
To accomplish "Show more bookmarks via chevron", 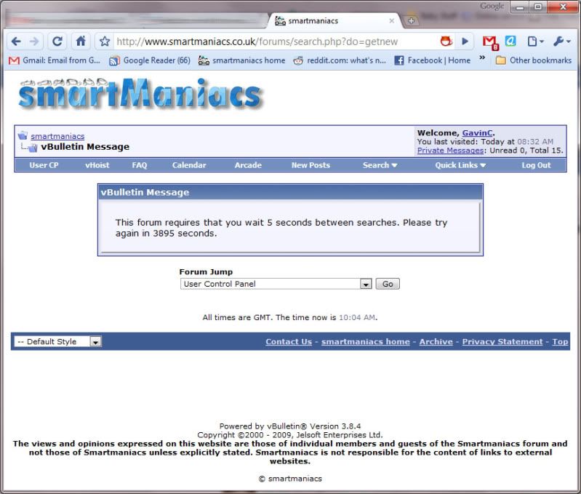I will [482, 57].
